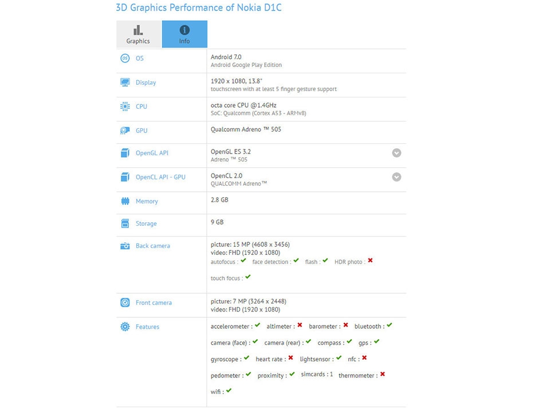Click the altimeter red cross
This screenshot has width=550, height=409.
tap(300, 325)
